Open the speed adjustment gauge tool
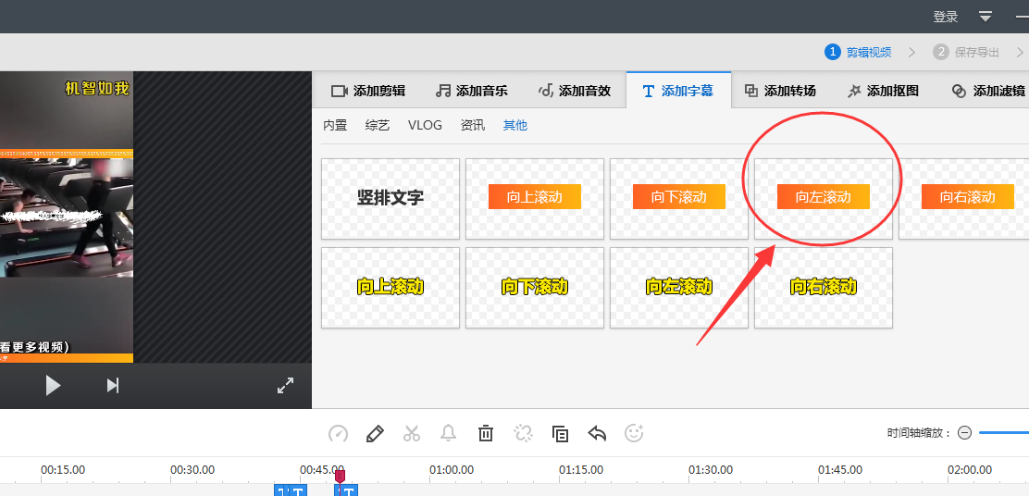 click(x=338, y=433)
